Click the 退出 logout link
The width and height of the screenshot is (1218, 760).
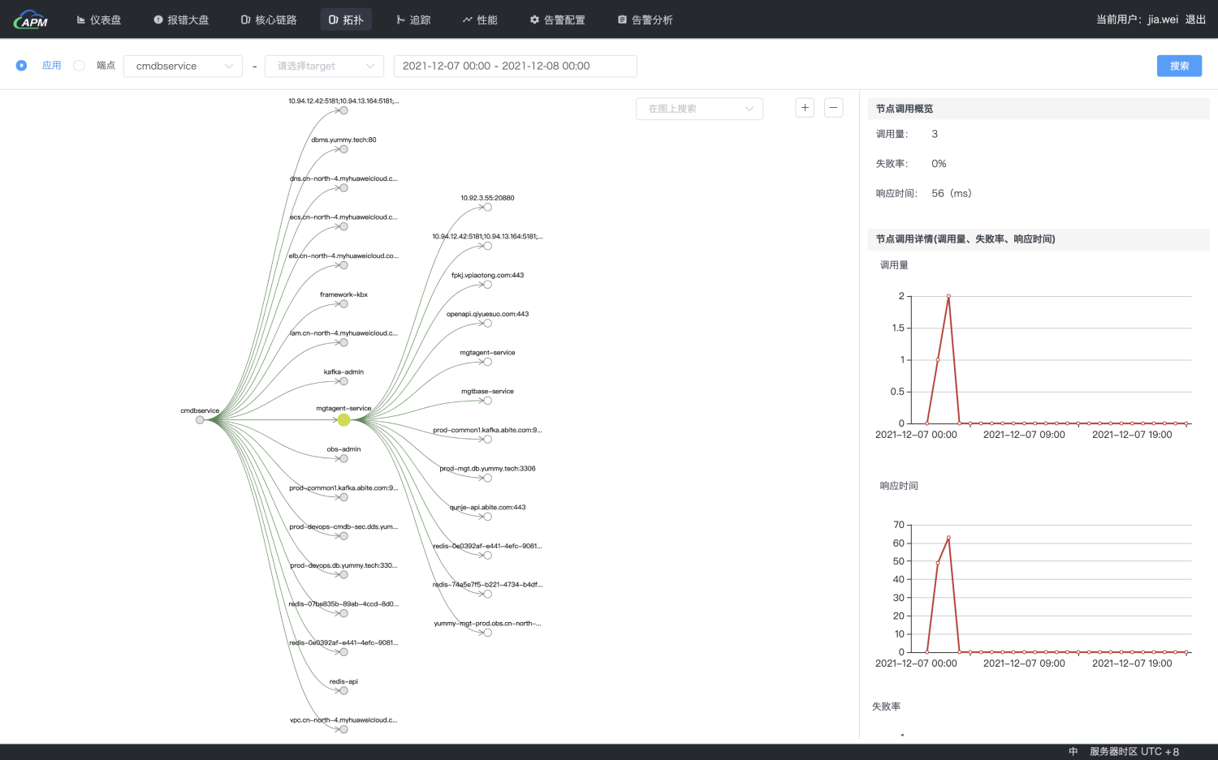[x=1195, y=19]
